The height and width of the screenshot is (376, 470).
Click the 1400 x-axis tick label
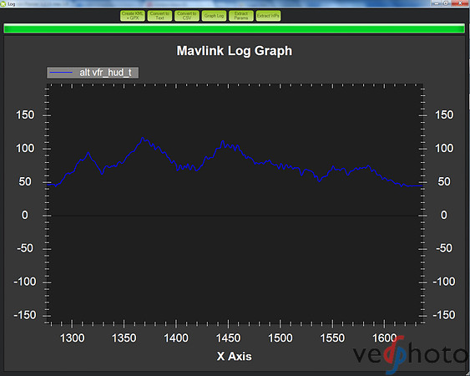click(176, 338)
